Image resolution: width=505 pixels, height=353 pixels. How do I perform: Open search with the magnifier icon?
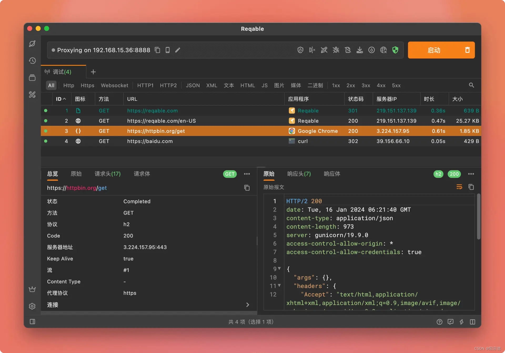point(471,85)
